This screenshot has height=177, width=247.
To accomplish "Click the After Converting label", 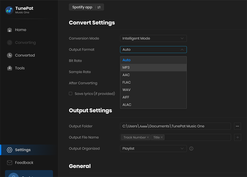I will [83, 83].
